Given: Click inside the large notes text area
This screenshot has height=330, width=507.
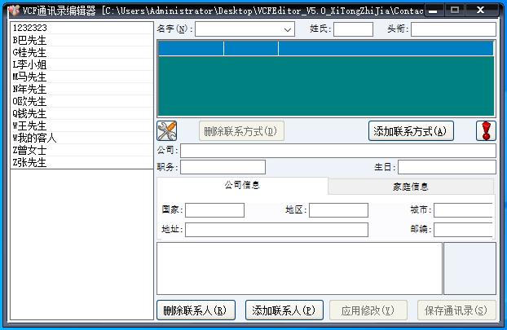Looking at the screenshot, I should click(299, 268).
